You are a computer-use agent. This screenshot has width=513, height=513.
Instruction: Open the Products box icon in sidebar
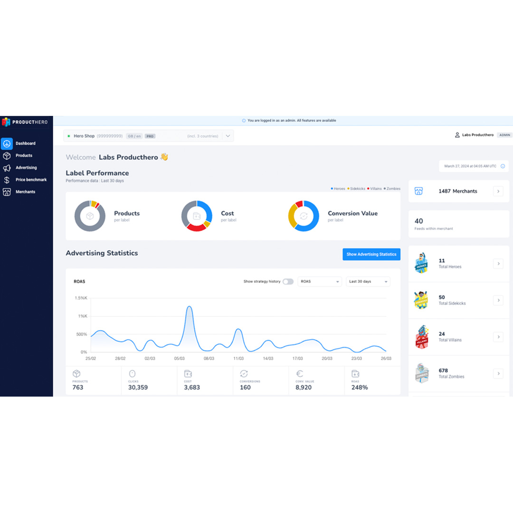click(x=7, y=156)
